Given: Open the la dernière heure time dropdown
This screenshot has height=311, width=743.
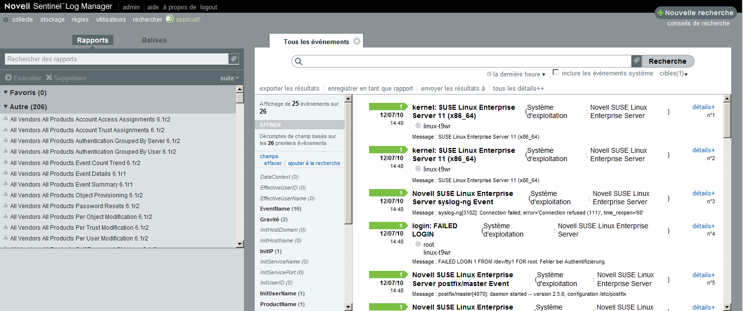Looking at the screenshot, I should 519,74.
